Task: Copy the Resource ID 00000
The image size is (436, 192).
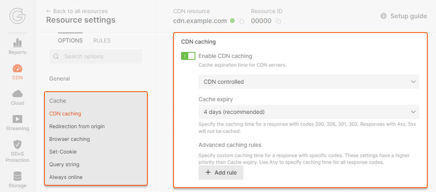Action: pos(278,21)
